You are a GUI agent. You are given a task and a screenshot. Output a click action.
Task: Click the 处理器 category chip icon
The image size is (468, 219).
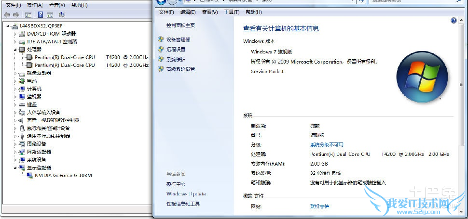22,50
